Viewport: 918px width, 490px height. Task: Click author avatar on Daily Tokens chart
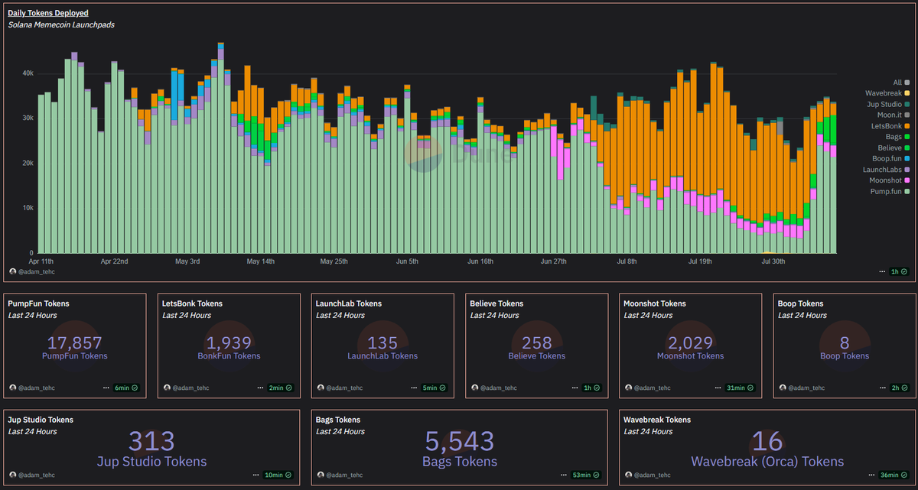click(x=12, y=271)
